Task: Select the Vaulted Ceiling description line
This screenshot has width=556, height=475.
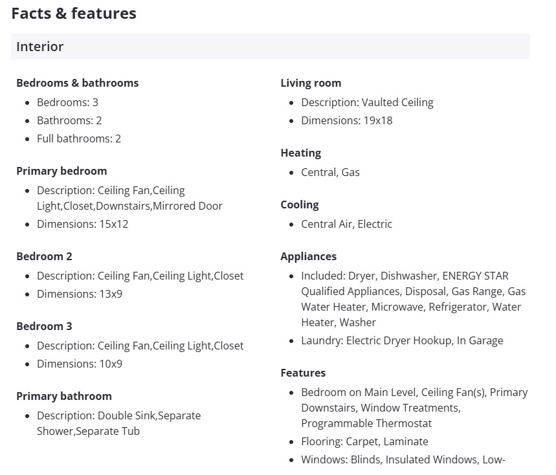Action: click(x=367, y=102)
